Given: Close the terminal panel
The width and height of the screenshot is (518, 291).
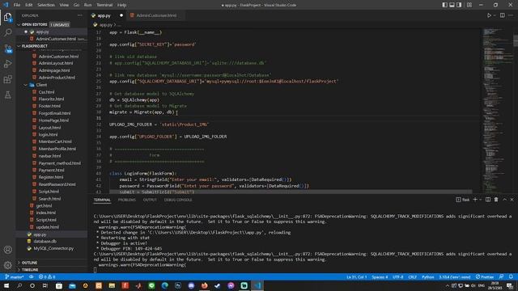Looking at the screenshot, I should click(x=512, y=200).
